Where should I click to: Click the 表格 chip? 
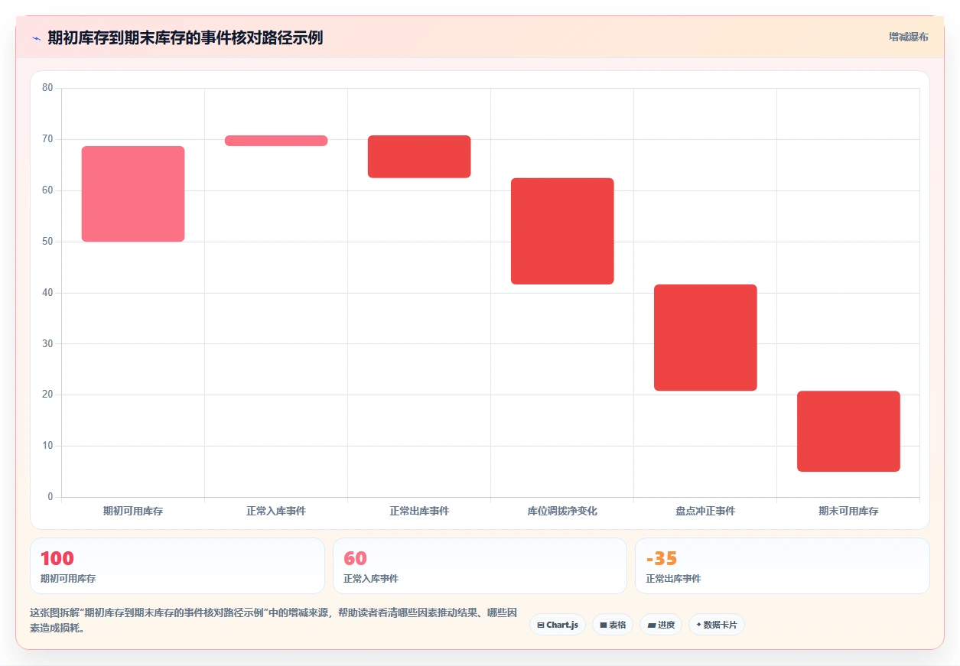pyautogui.click(x=613, y=625)
